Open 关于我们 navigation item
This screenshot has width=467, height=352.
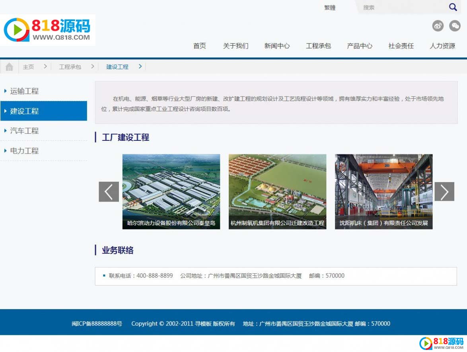[235, 46]
